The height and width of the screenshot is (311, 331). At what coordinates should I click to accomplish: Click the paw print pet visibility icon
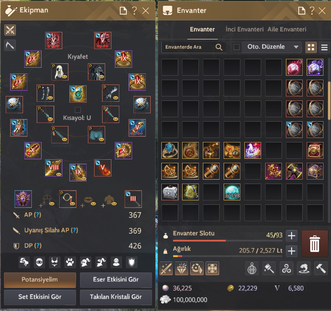click(70, 262)
